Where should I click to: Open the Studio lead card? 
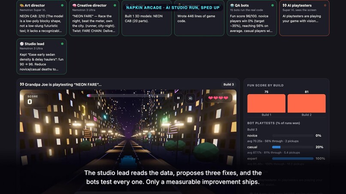click(42, 57)
